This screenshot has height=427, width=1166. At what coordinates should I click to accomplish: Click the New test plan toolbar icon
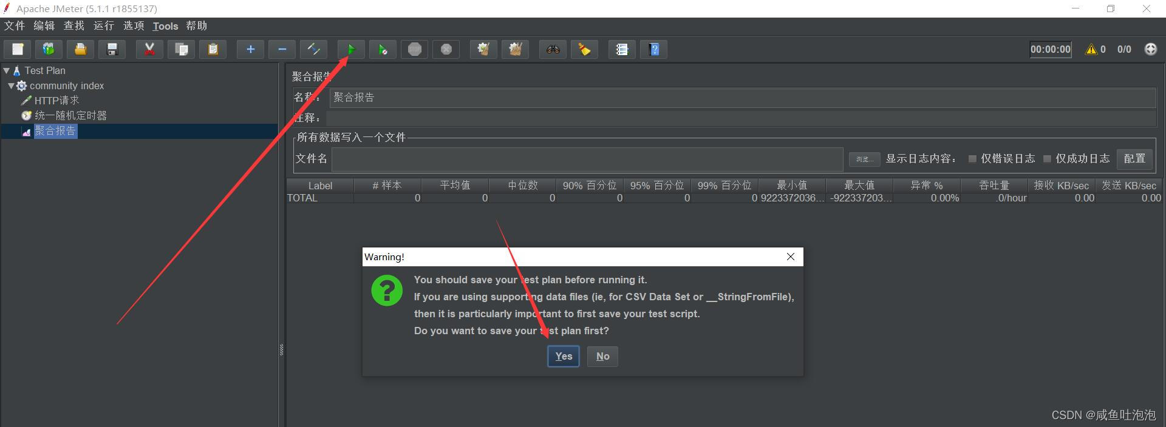pos(18,49)
